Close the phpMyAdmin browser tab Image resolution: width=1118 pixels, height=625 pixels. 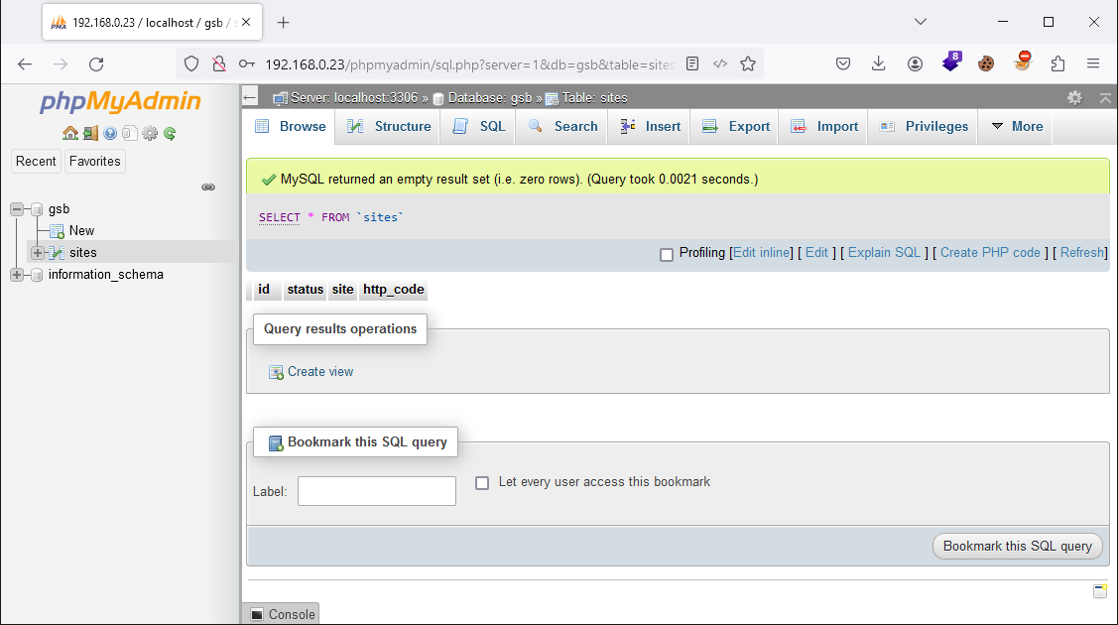pyautogui.click(x=246, y=22)
